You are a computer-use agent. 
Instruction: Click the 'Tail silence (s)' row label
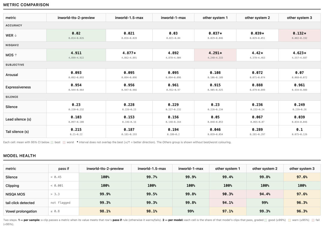coord(17,132)
